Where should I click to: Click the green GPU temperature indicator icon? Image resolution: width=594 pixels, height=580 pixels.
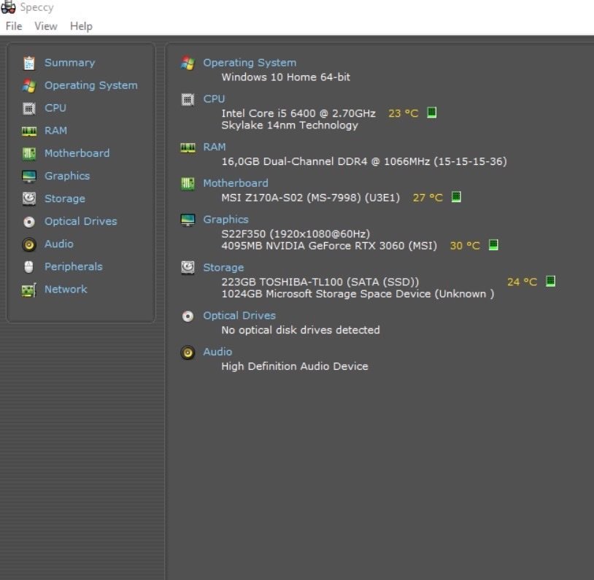(x=493, y=245)
